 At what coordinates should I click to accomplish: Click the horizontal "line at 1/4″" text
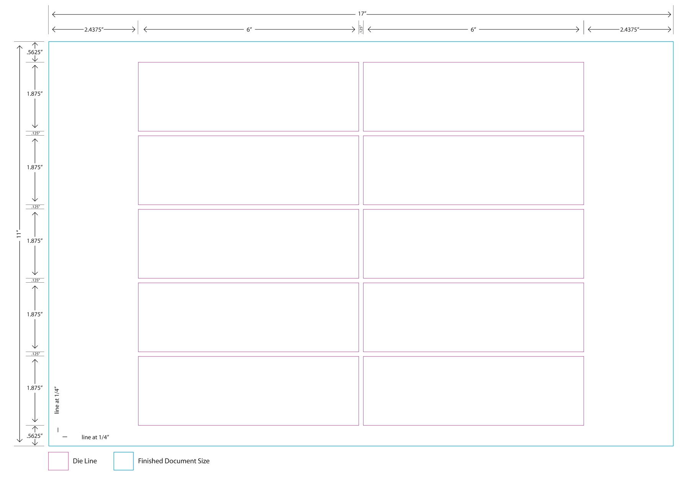95,437
